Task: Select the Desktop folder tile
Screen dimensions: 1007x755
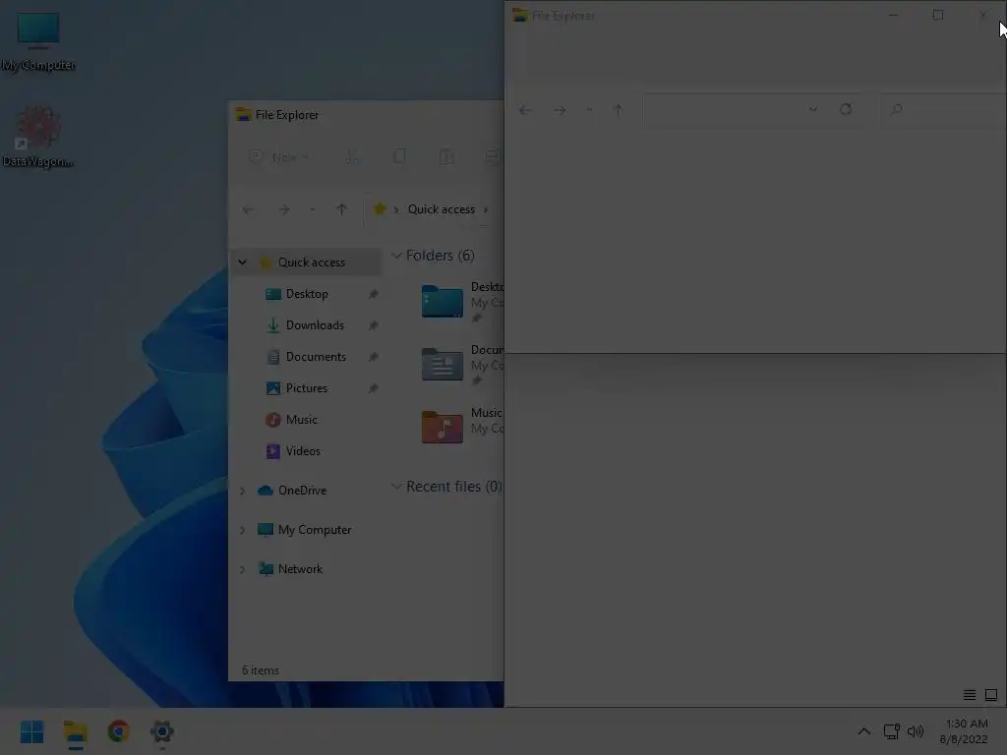Action: point(462,302)
